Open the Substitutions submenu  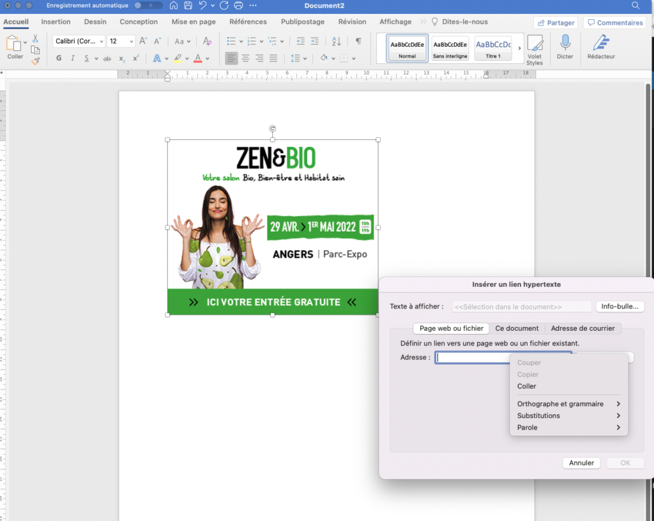click(x=568, y=416)
